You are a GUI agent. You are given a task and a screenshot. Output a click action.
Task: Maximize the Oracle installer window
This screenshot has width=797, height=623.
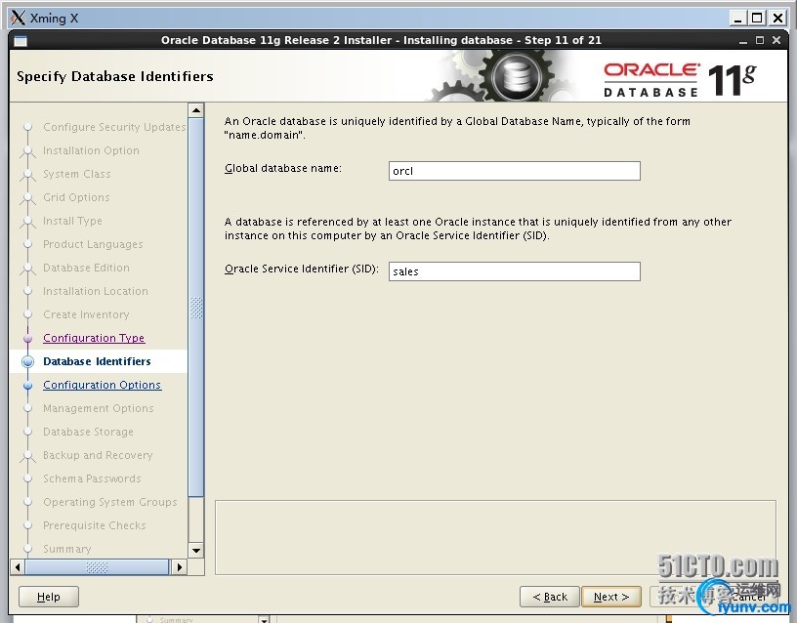[759, 40]
